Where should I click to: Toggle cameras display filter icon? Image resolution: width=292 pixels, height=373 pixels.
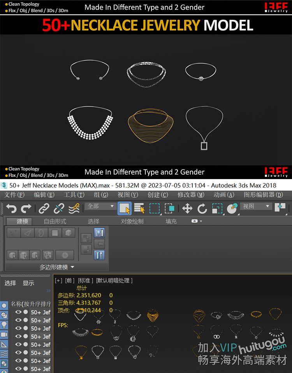click(4, 335)
